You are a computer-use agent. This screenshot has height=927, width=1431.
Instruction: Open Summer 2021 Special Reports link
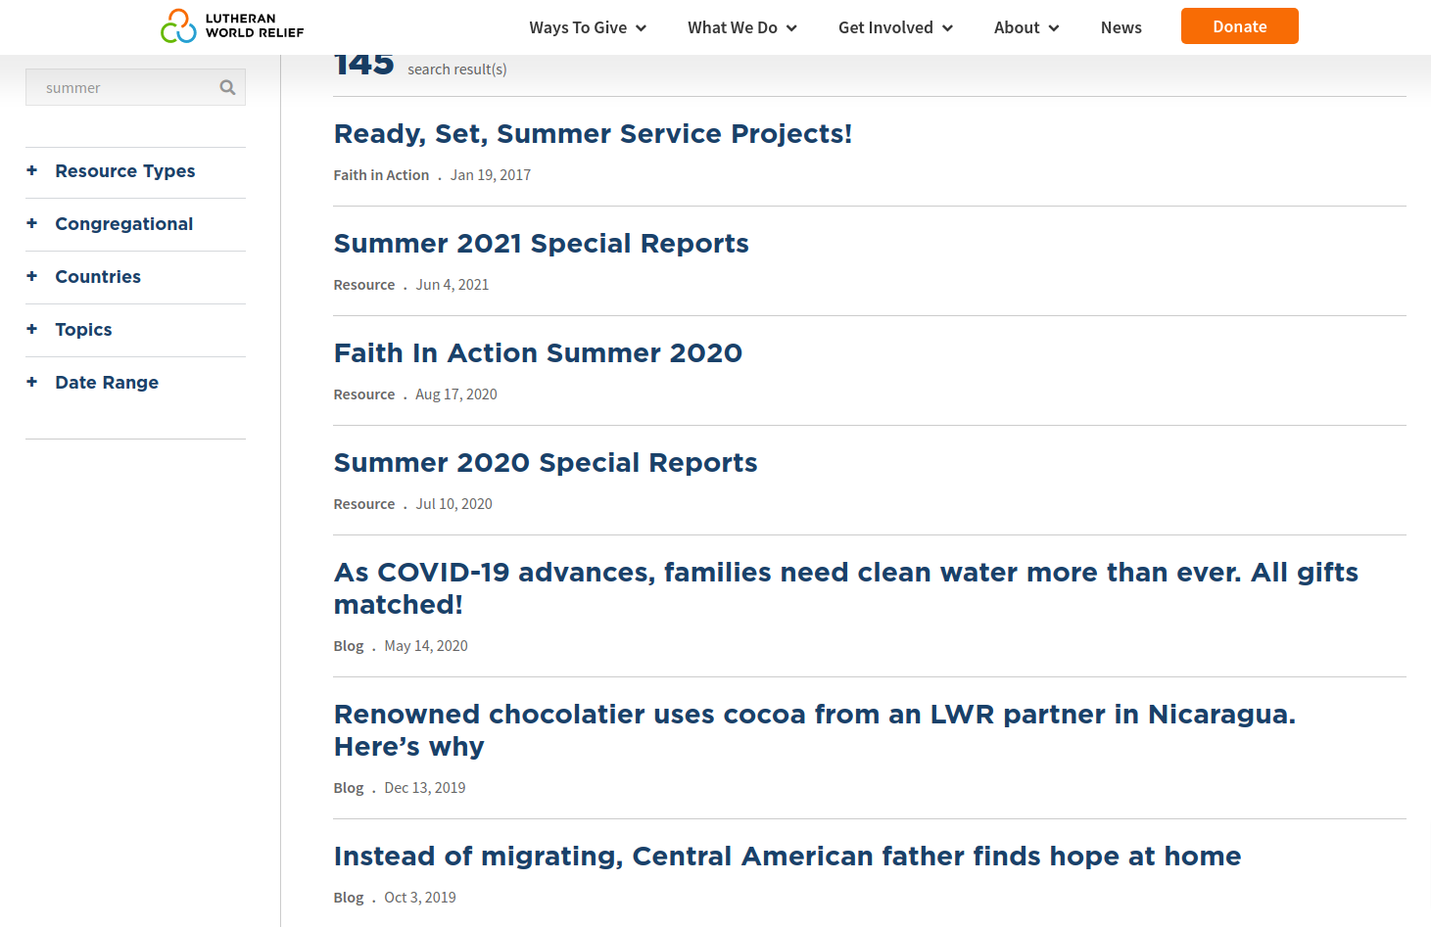[541, 244]
